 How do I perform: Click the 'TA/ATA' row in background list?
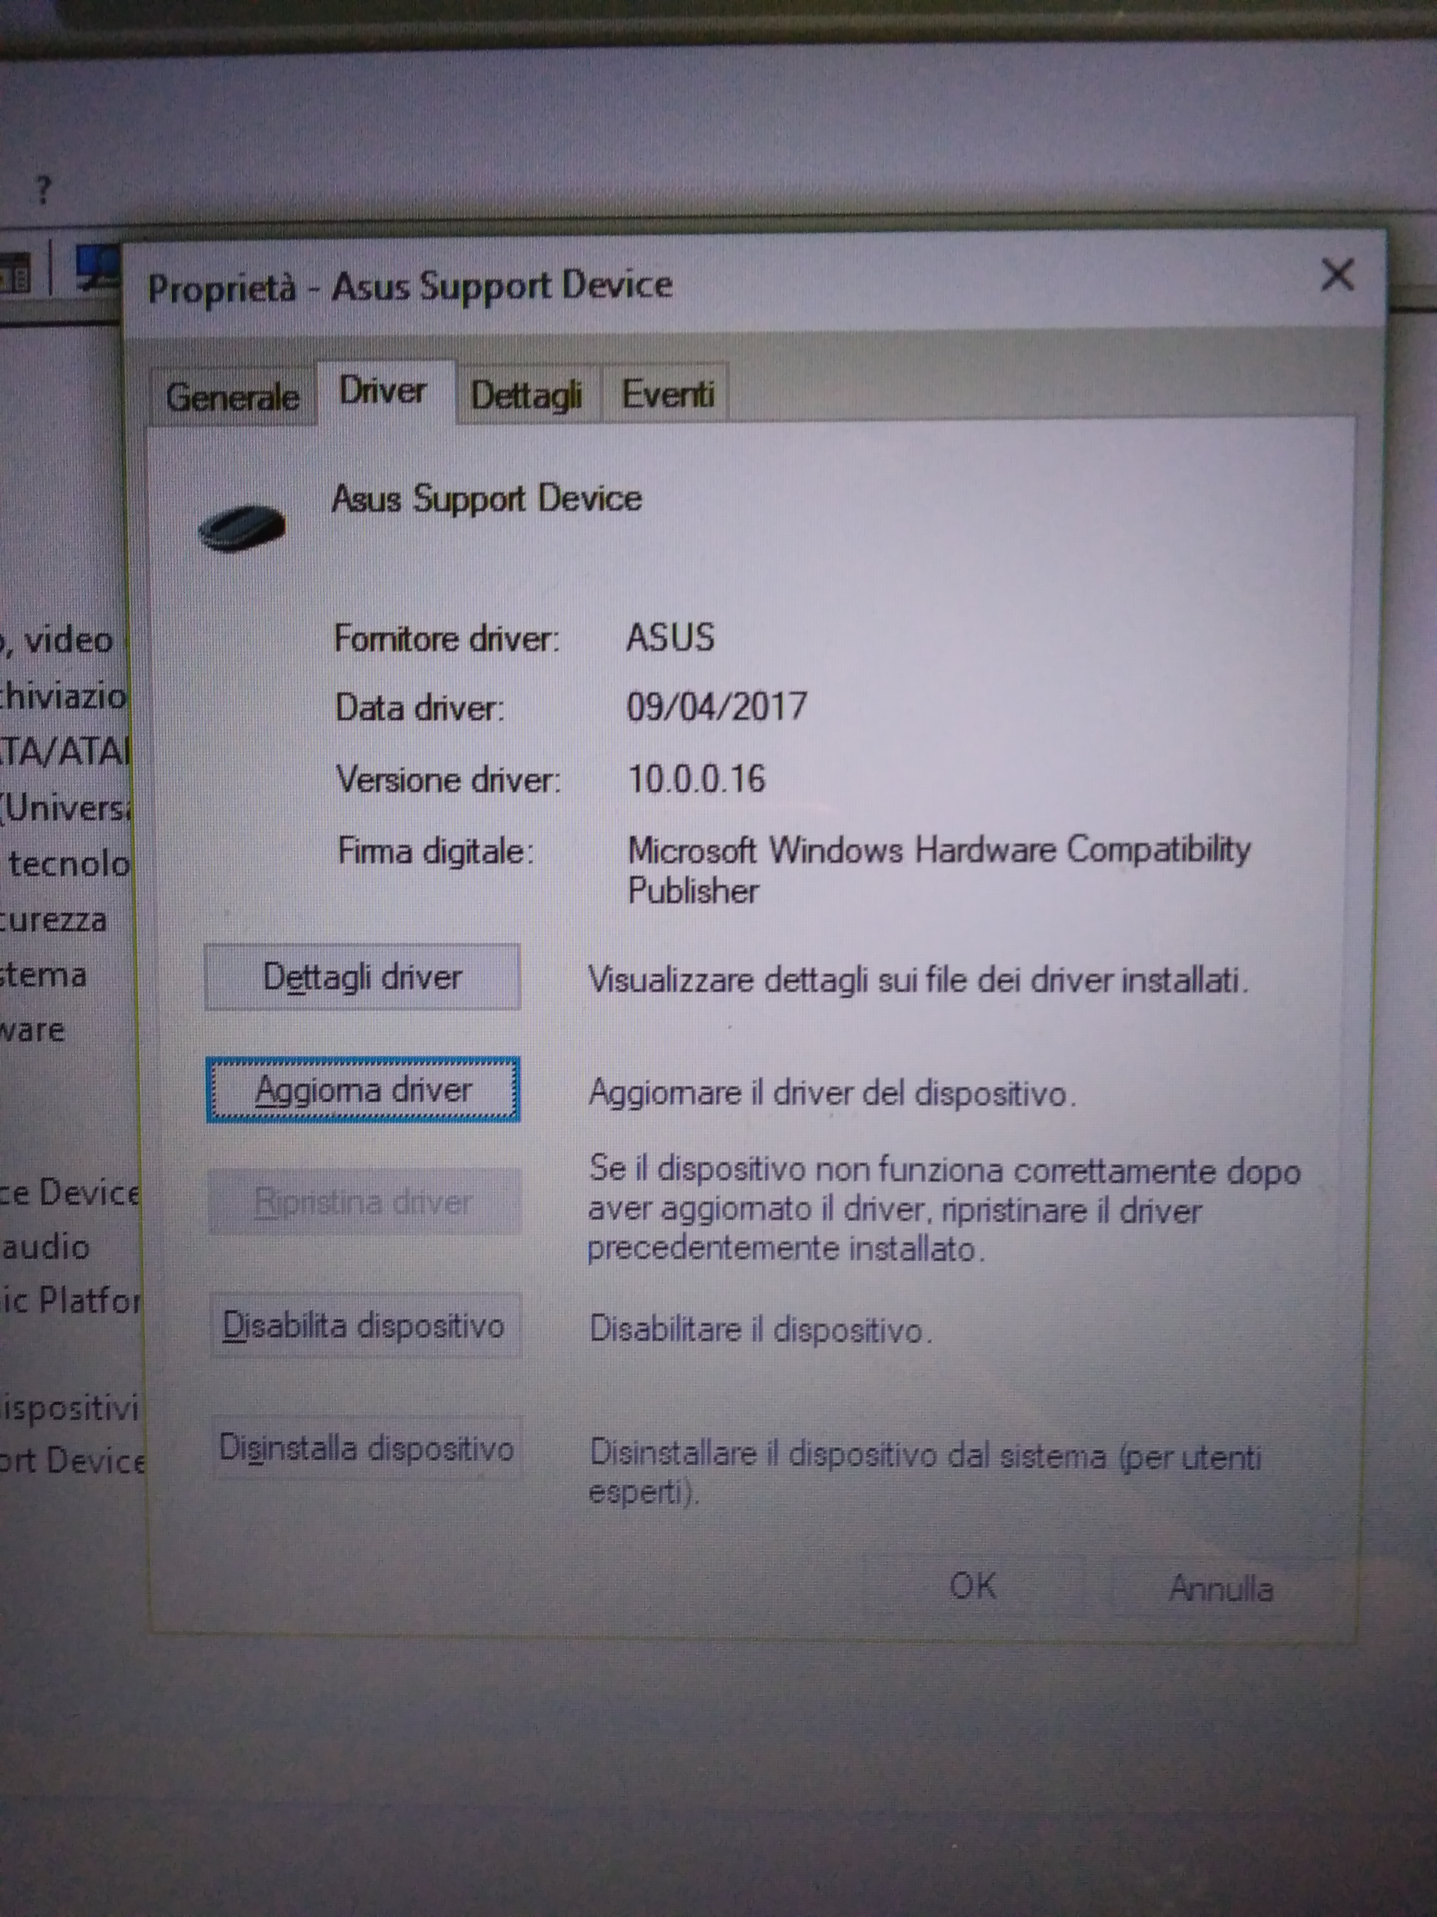(66, 752)
